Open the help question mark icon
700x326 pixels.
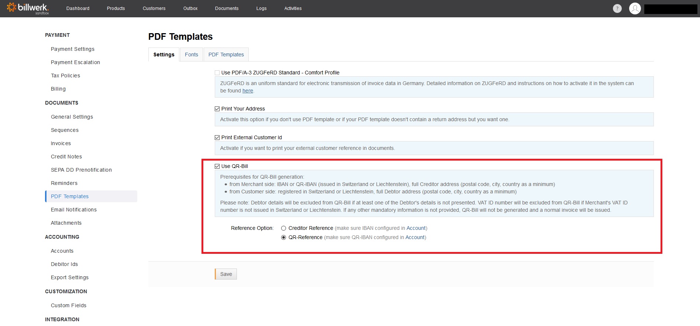click(617, 8)
